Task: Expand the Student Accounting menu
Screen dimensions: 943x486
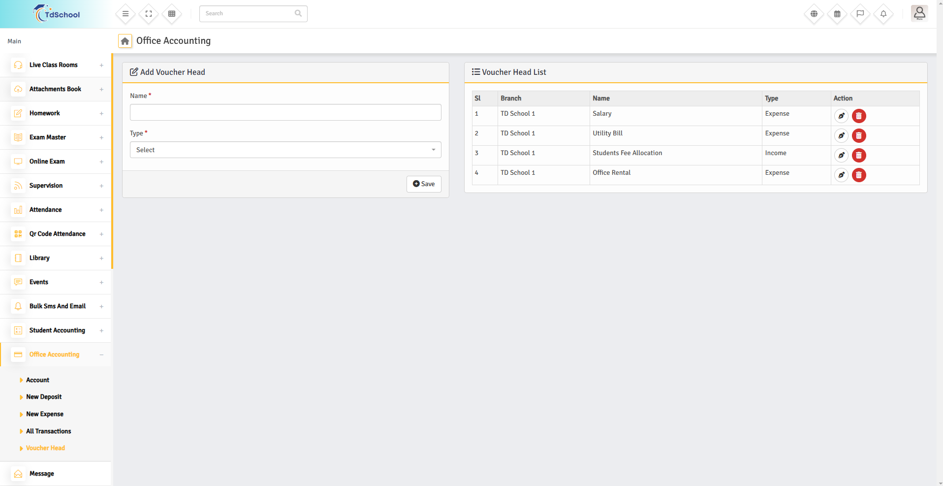Action: (x=57, y=330)
